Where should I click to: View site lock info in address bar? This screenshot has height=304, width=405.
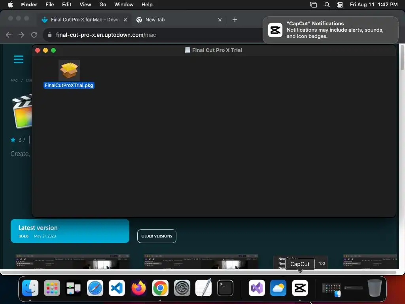tap(50, 35)
